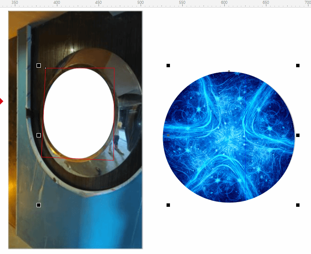Select the bottom-right black selection handle

[x=298, y=205]
